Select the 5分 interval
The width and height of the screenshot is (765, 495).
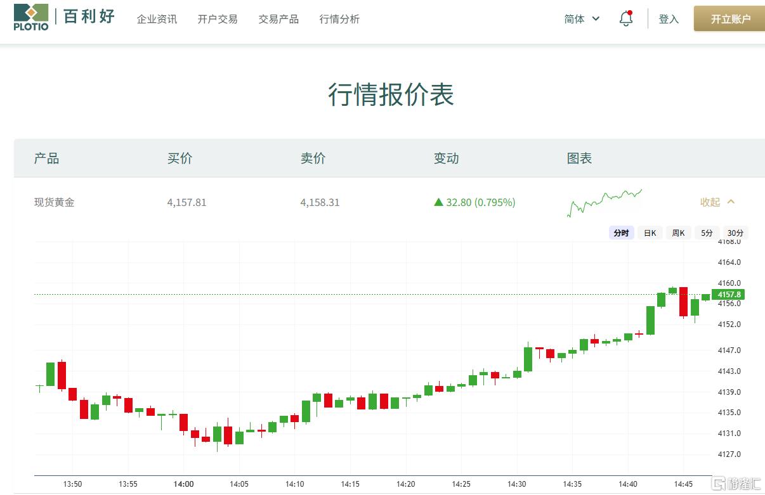click(707, 233)
